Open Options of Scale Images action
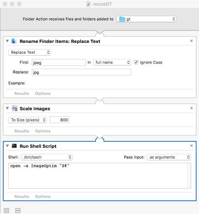 [43, 131]
